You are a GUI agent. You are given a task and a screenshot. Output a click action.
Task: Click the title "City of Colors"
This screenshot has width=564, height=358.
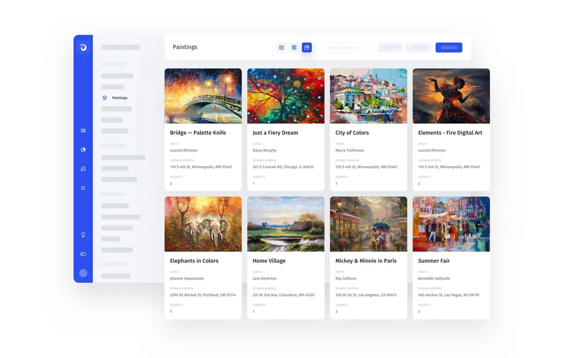pos(352,133)
